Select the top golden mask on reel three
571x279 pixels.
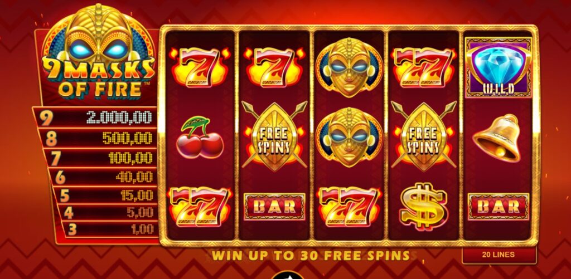(349, 67)
